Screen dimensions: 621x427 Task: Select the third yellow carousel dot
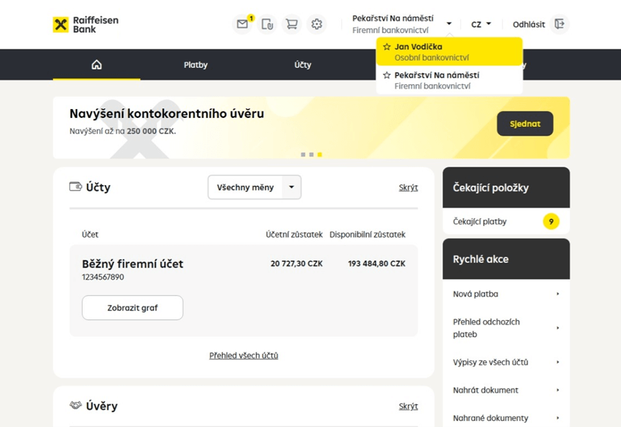(320, 155)
